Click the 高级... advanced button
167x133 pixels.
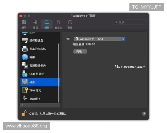80,52
